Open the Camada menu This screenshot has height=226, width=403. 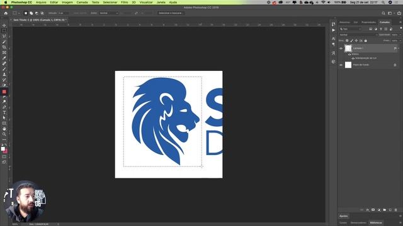[82, 3]
